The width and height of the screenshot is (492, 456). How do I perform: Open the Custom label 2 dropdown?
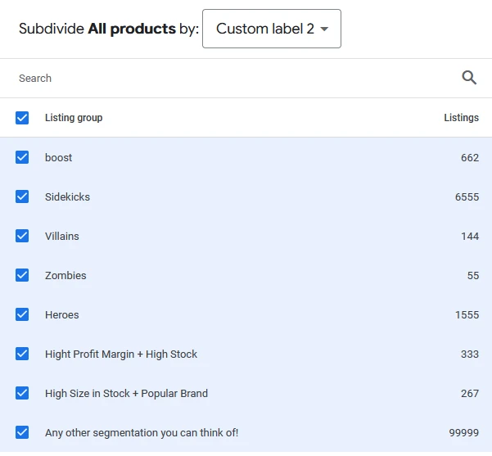pos(272,29)
